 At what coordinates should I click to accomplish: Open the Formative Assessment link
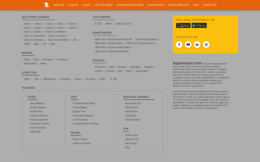pos(84,103)
